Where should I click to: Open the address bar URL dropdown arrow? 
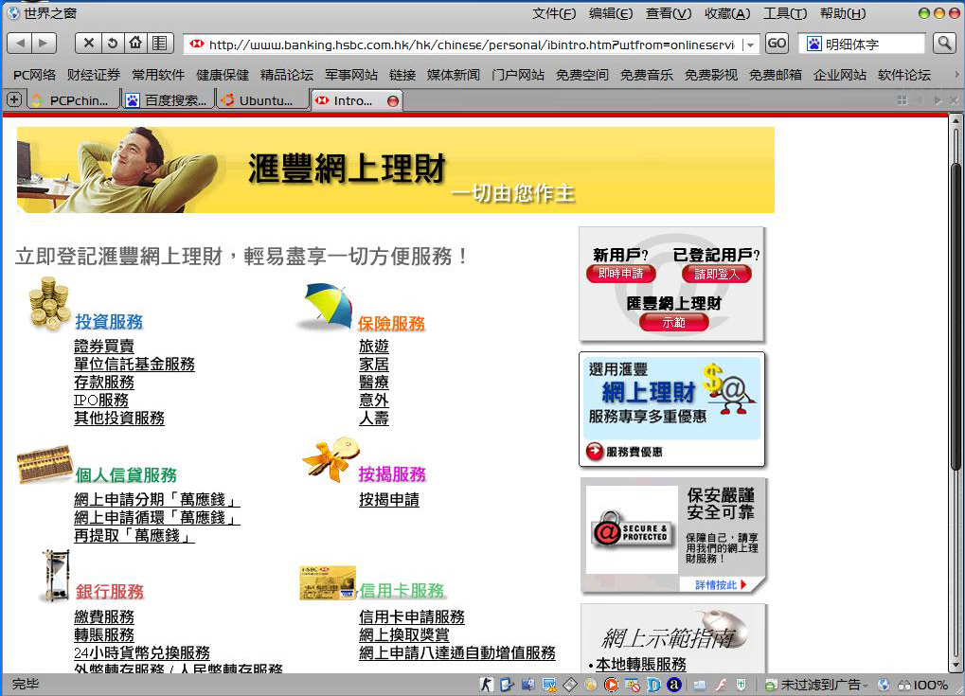(750, 45)
